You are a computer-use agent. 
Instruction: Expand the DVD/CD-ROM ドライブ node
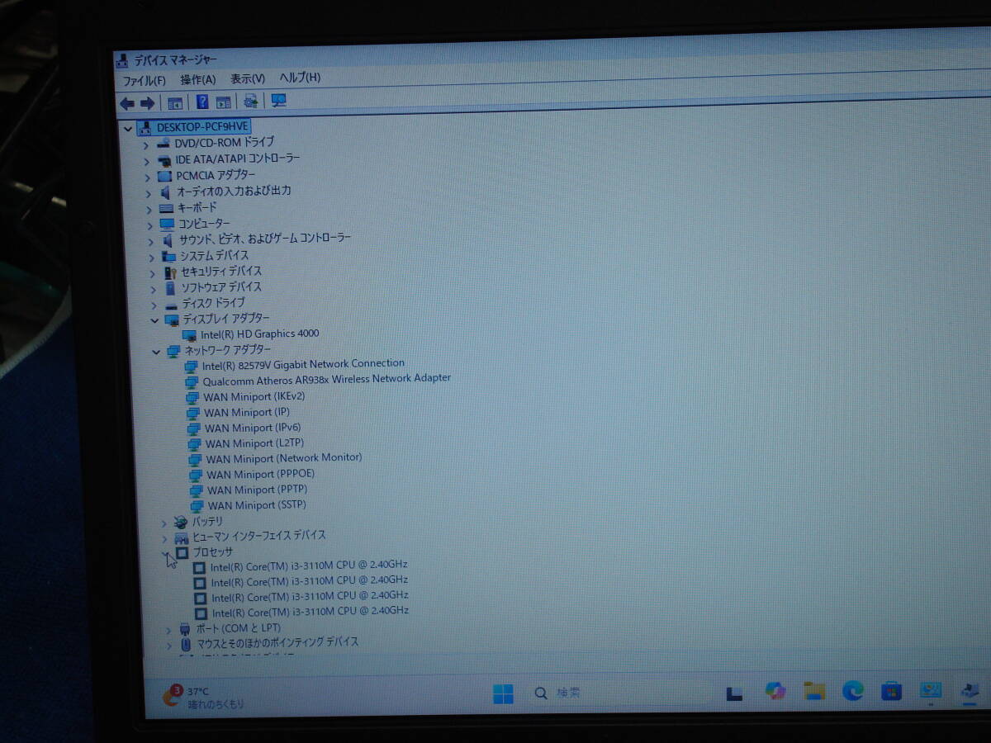146,145
